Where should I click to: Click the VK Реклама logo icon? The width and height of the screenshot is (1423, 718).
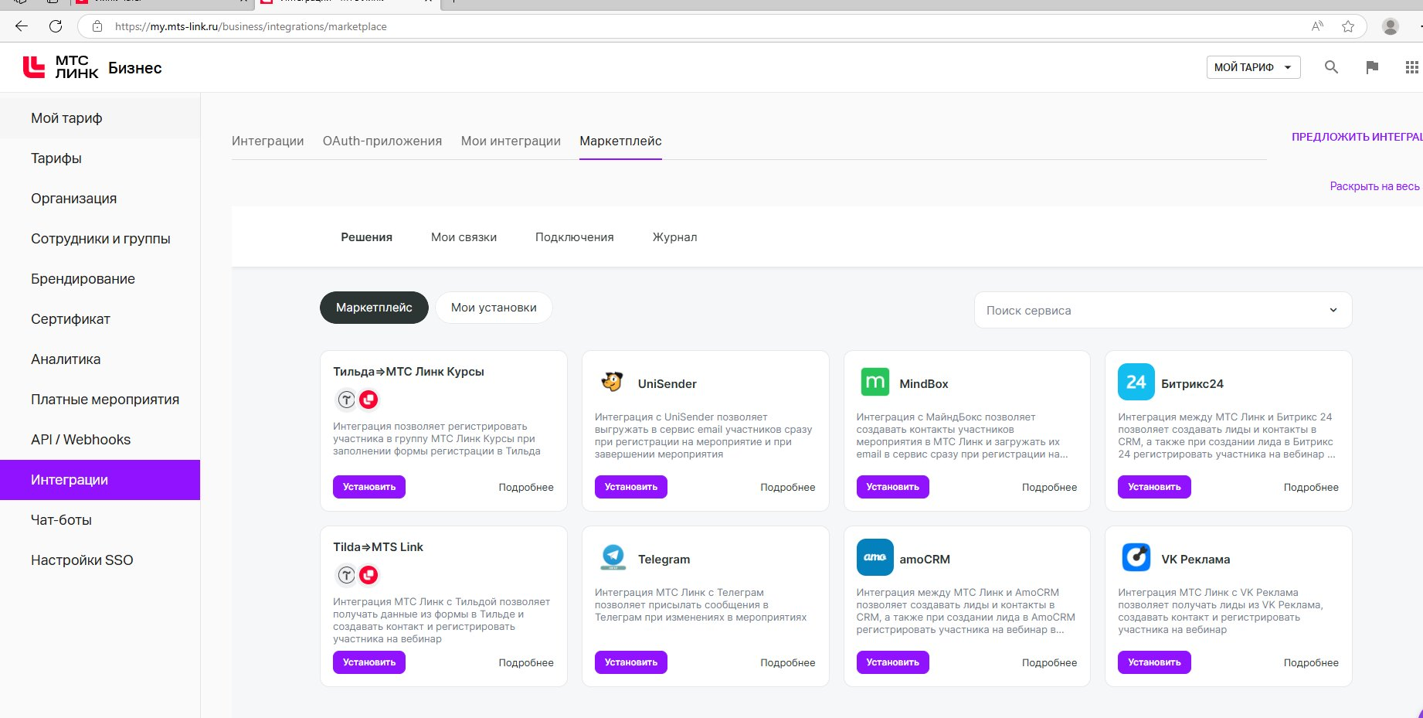click(1136, 557)
